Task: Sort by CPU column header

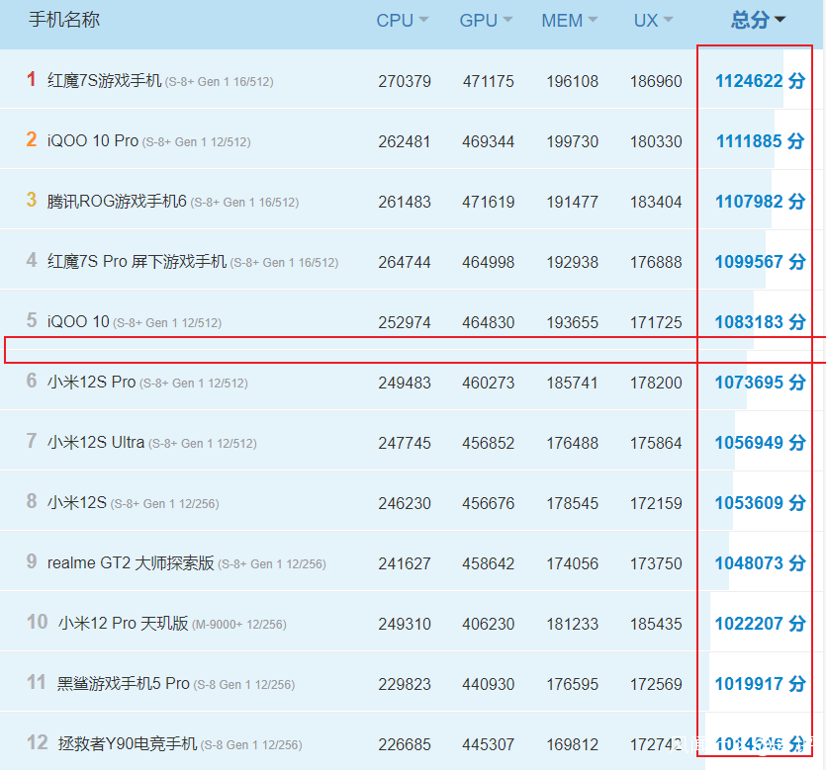Action: (402, 21)
